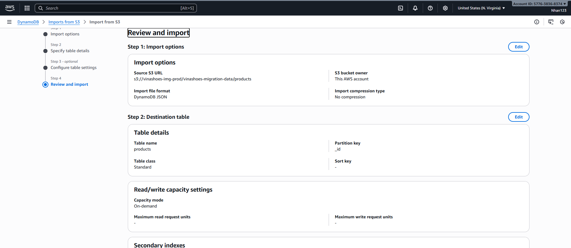Open the info panel icon

[537, 22]
